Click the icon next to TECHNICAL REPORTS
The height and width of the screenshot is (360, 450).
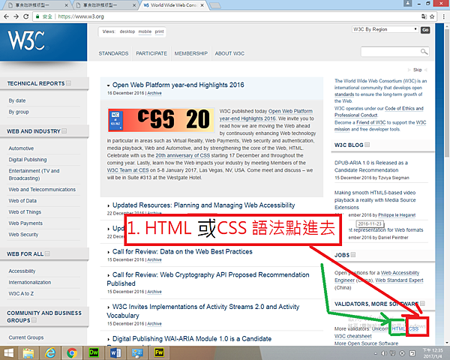pyautogui.click(x=68, y=83)
